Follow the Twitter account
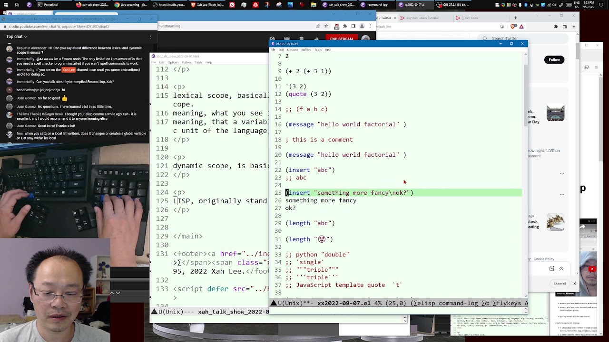Viewport: 609px width, 342px height. 554,59
